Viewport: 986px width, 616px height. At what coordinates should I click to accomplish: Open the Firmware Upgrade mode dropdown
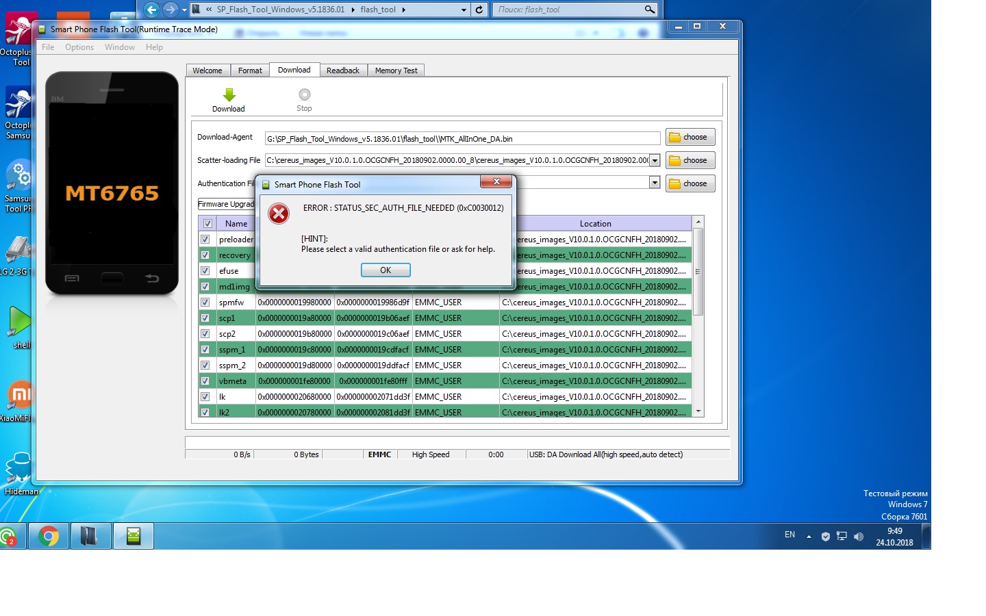click(x=226, y=204)
